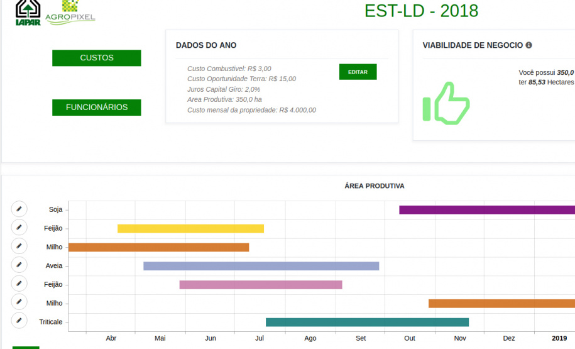Click the teal Triticale timeline bar

[367, 323]
